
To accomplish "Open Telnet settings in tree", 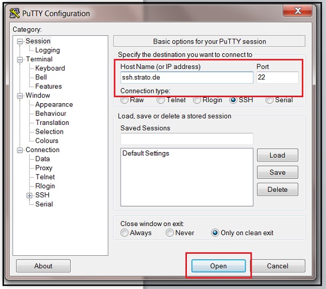I will coord(45,177).
